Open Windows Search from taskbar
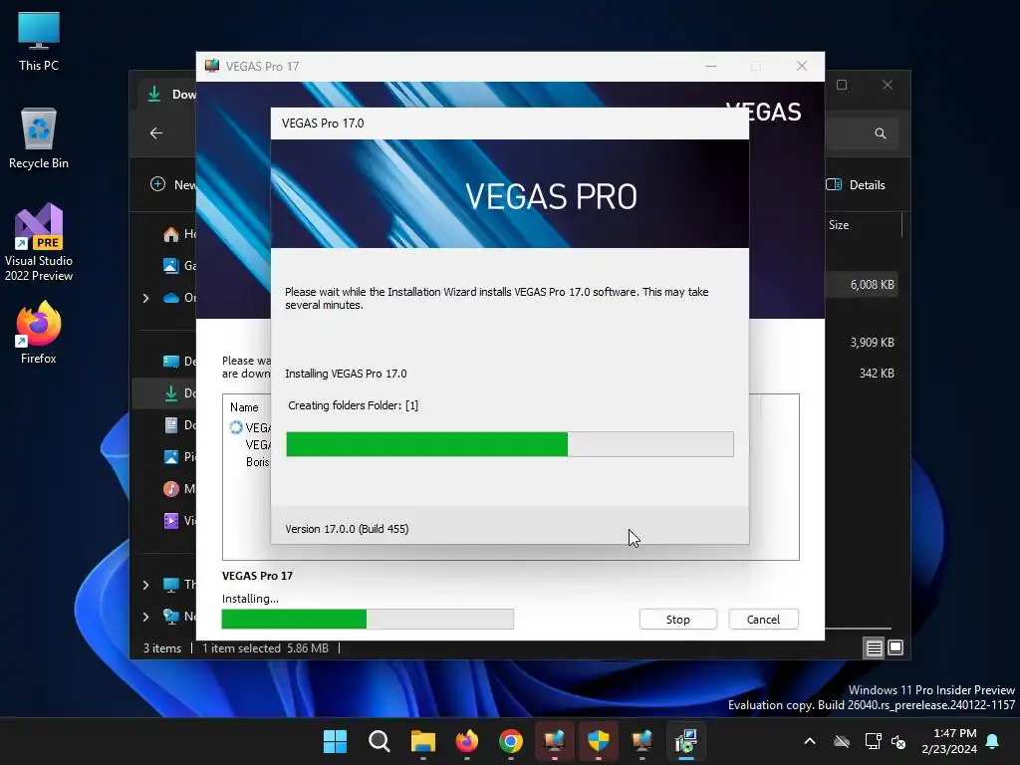1020x765 pixels. point(380,741)
